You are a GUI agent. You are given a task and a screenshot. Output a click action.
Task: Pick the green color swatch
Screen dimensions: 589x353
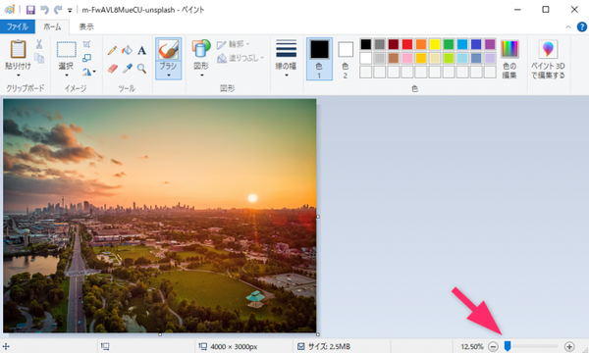(449, 44)
